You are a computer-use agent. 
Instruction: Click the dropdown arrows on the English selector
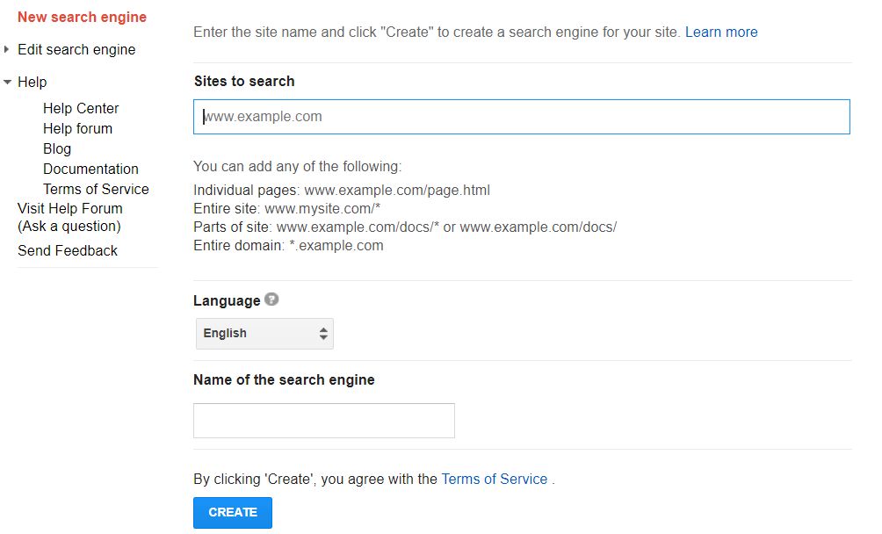(x=324, y=333)
